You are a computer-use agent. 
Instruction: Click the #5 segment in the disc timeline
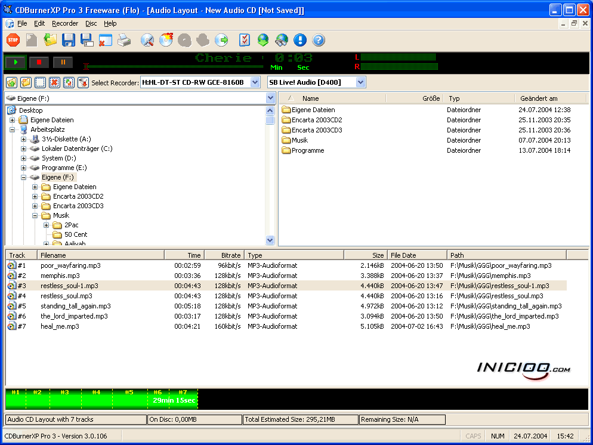coord(129,399)
